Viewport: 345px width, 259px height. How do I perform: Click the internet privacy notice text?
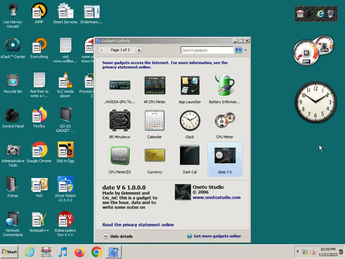165,65
